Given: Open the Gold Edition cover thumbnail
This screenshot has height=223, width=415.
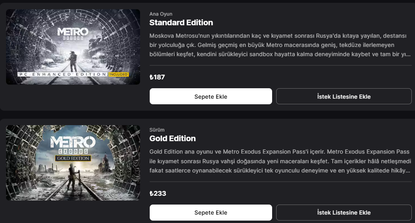Looking at the screenshot, I should coord(73,163).
